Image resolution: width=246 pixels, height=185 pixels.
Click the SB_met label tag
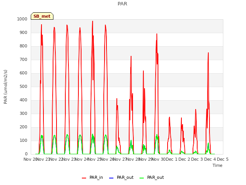42,16
